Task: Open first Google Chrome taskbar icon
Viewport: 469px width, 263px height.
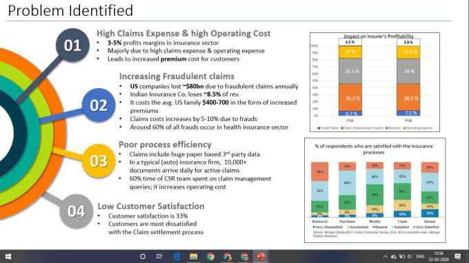Action: (210, 256)
